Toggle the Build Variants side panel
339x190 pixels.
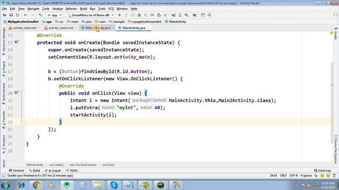4,93
